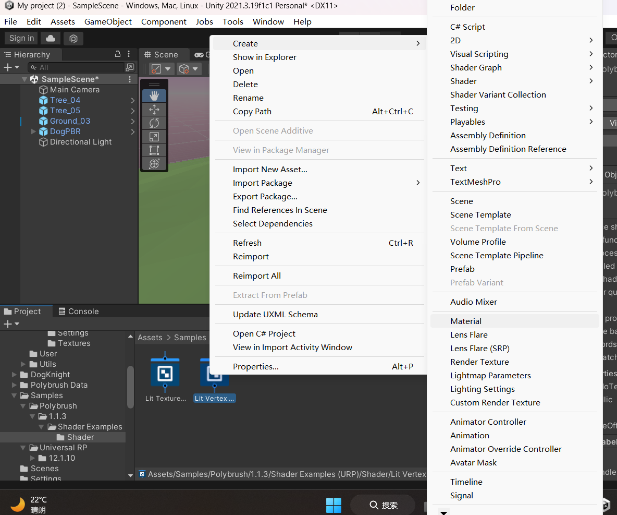Screen dimensions: 617x515
Task: Choose C# Script in Create submenu
Action: coord(515,27)
